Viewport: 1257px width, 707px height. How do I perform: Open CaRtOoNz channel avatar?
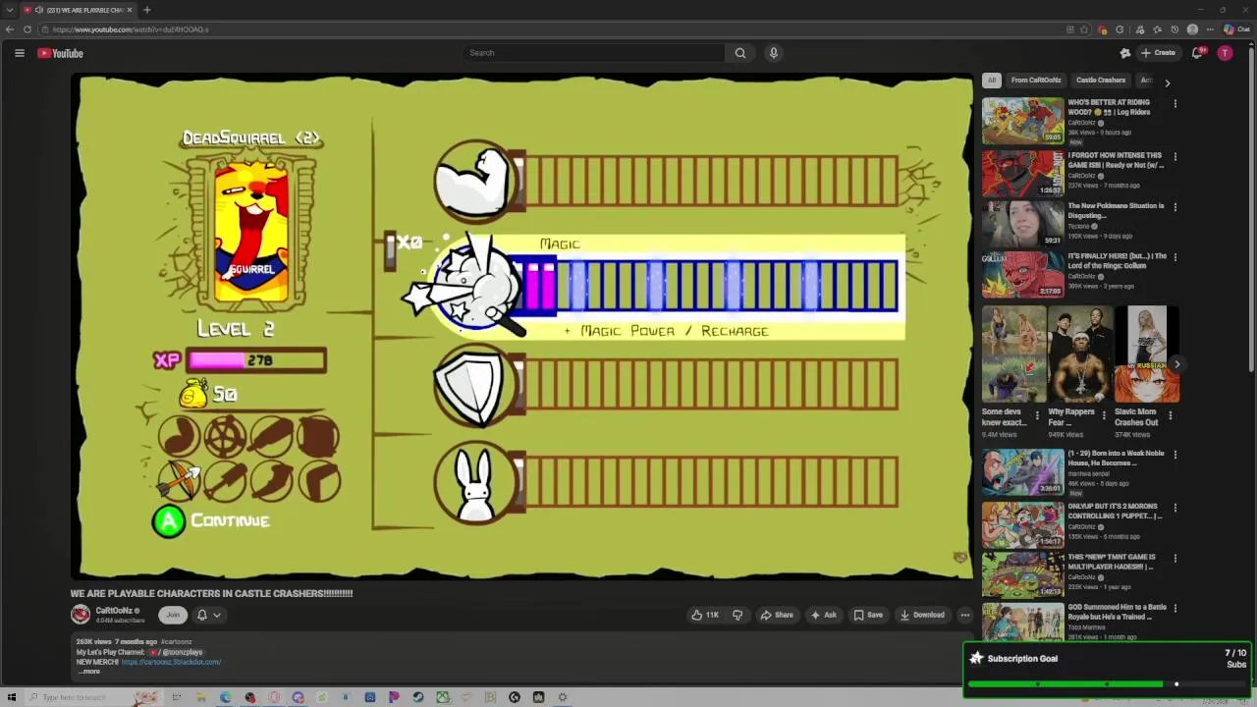(x=81, y=615)
